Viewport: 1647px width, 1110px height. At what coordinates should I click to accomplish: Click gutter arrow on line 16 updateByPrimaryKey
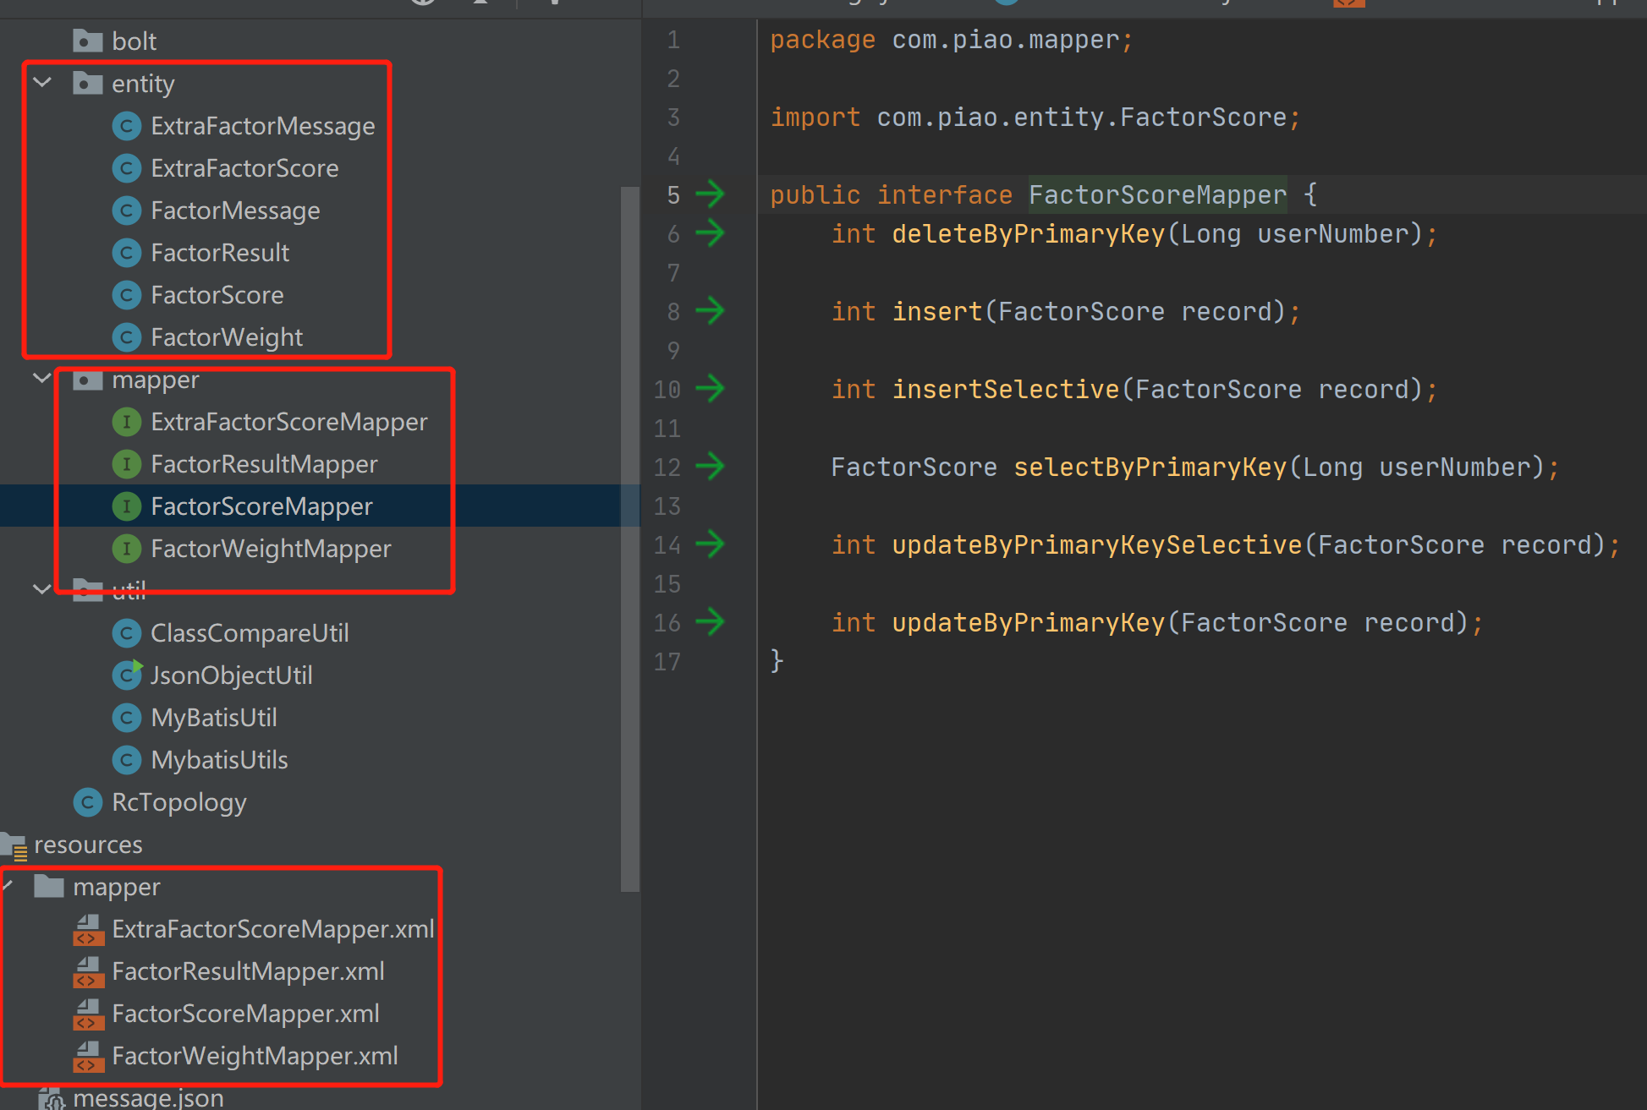tap(710, 622)
